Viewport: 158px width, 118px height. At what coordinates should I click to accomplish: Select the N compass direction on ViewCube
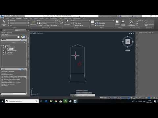[128, 36]
